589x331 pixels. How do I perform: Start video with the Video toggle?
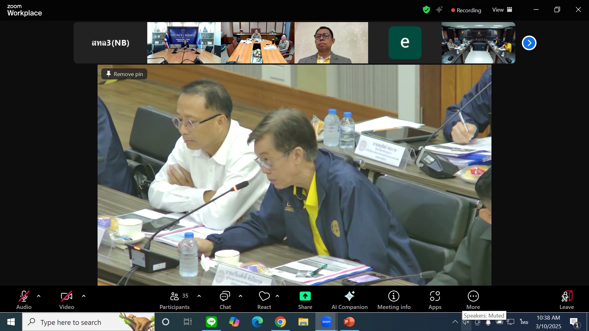(67, 300)
